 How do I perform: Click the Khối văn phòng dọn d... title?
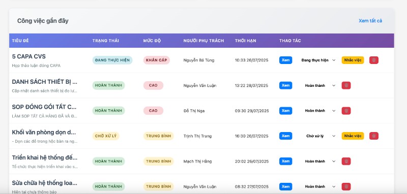(x=44, y=133)
